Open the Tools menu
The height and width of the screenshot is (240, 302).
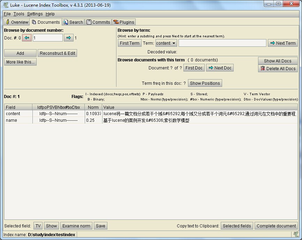click(x=19, y=14)
